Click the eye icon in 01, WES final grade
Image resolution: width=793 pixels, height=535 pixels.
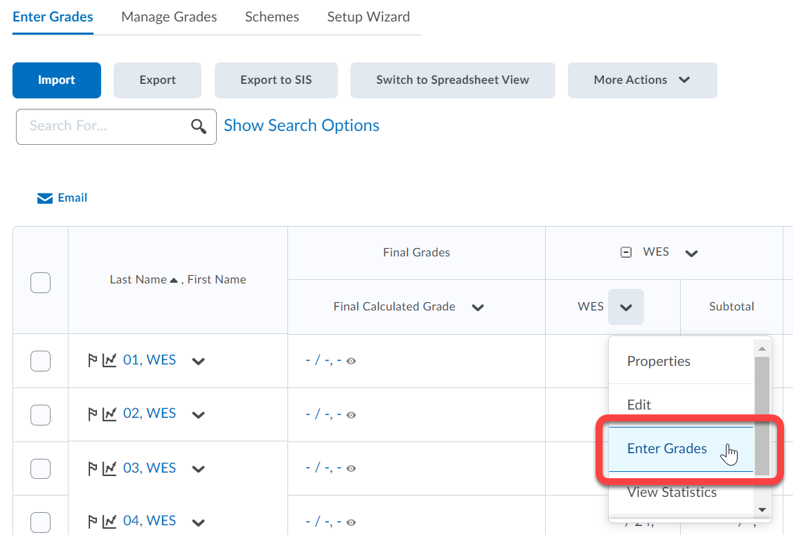click(x=351, y=361)
